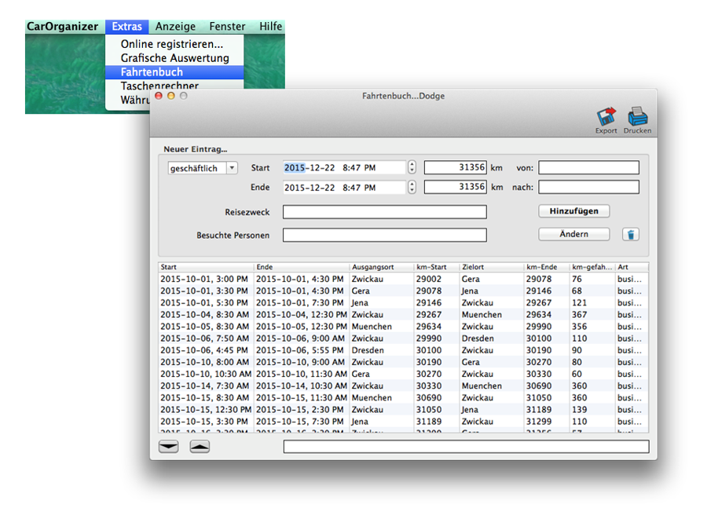707x530 pixels.
Task: Choose Grafische Auswertung menu entry
Action: pos(174,58)
